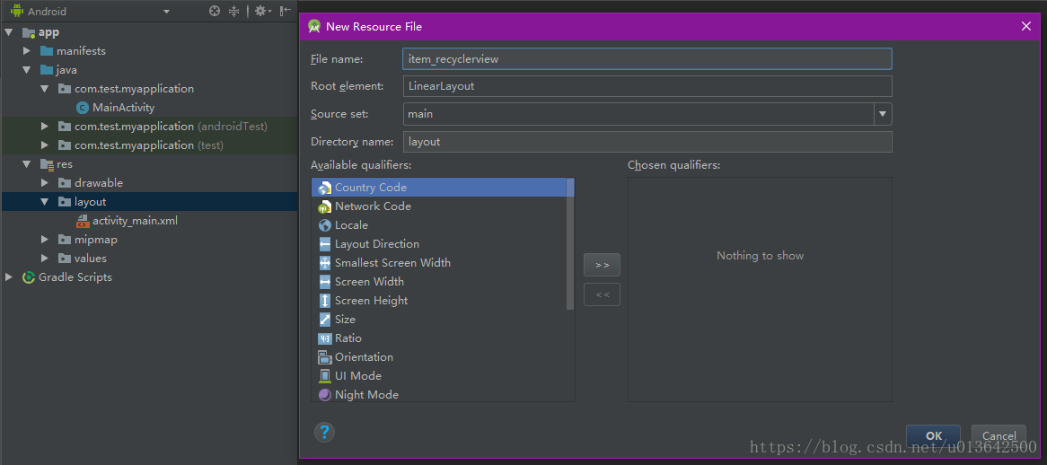Collapse the com.test.myapplication package
This screenshot has height=465, width=1047.
[44, 88]
